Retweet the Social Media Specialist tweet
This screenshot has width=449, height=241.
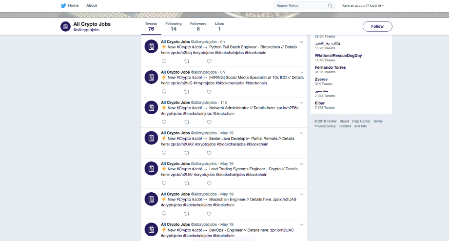(187, 92)
